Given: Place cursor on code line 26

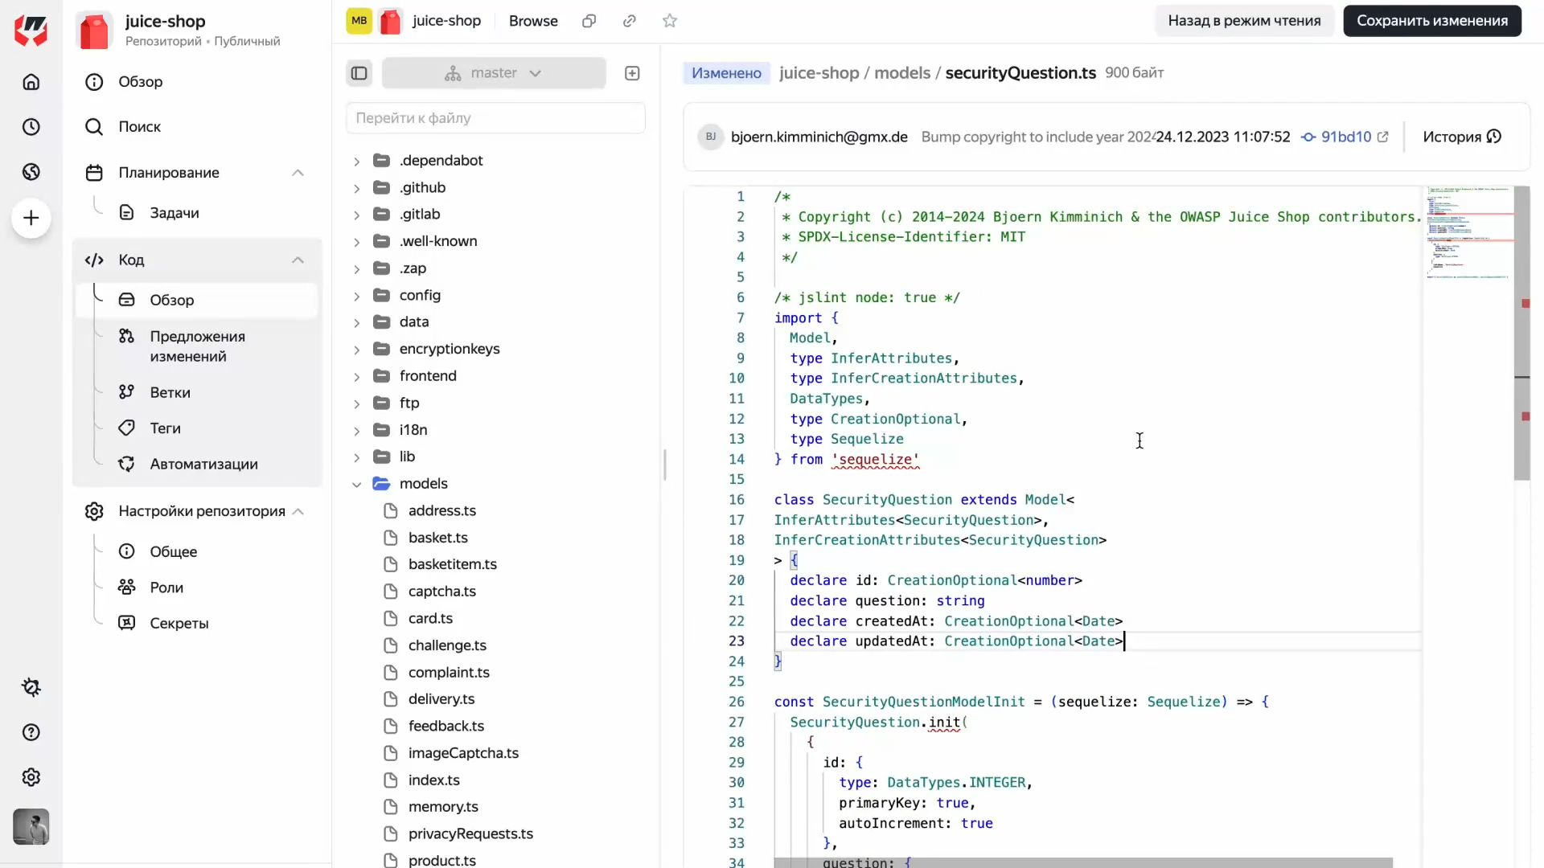Looking at the screenshot, I should [1021, 702].
